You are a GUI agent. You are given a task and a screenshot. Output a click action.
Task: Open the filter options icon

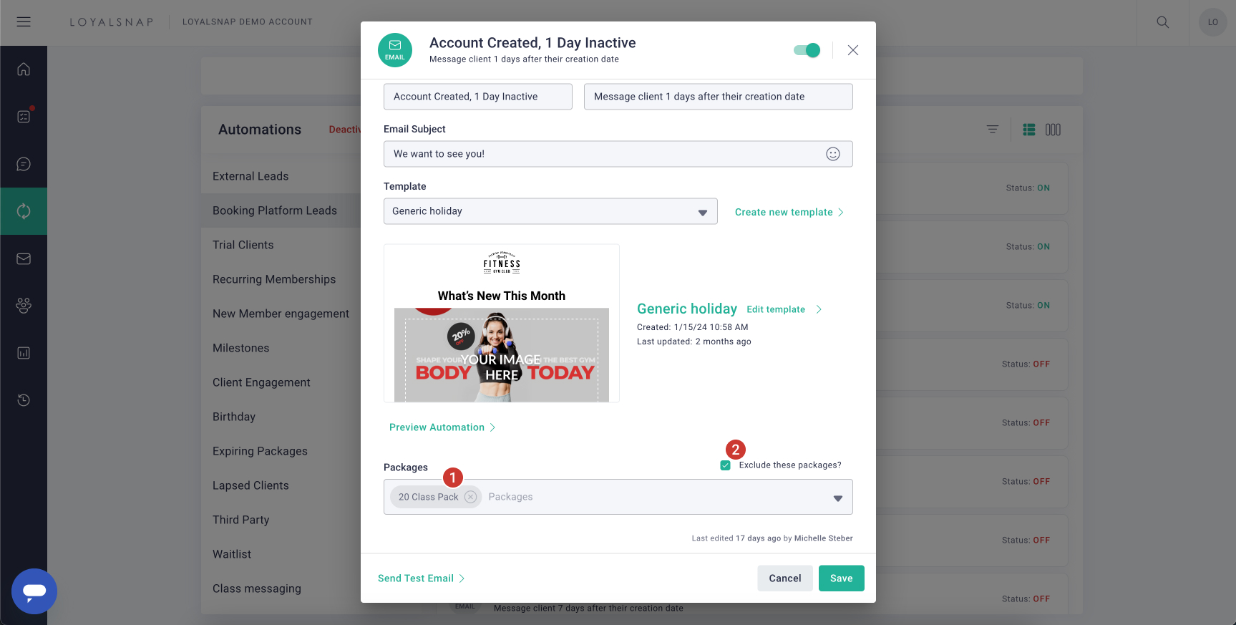(x=993, y=130)
